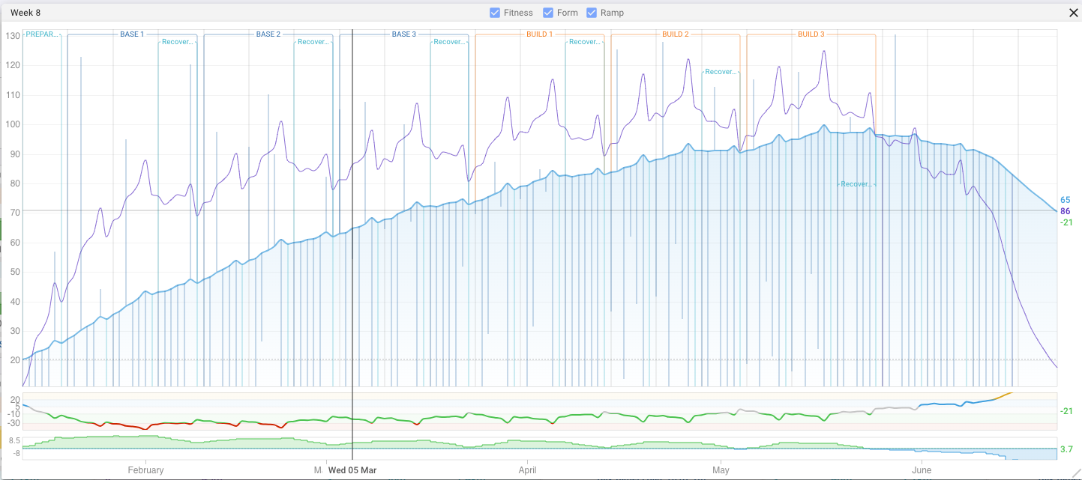
Task: Click the Recover label below the fitness line
Action: click(856, 183)
